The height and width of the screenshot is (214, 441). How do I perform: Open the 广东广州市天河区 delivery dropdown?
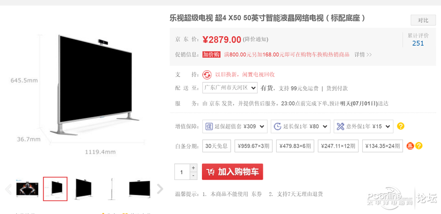pos(230,88)
